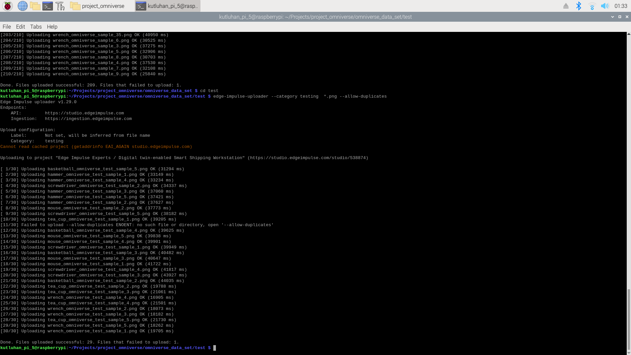The width and height of the screenshot is (631, 355).
Task: Open the Bluetooth tray menu
Action: click(x=579, y=6)
